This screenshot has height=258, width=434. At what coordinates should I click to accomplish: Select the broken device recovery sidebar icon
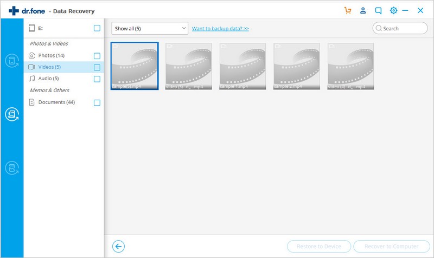[x=12, y=168]
